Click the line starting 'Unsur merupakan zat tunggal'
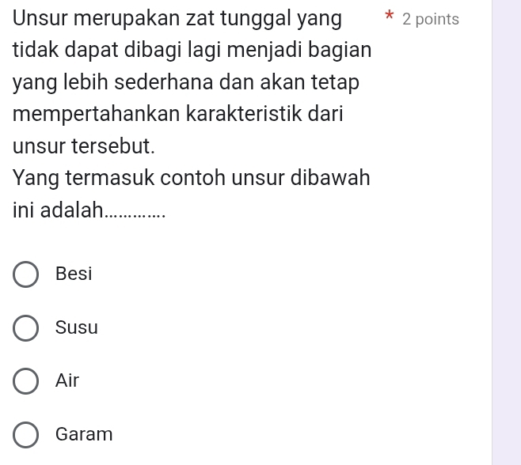The height and width of the screenshot is (465, 521). click(x=178, y=18)
